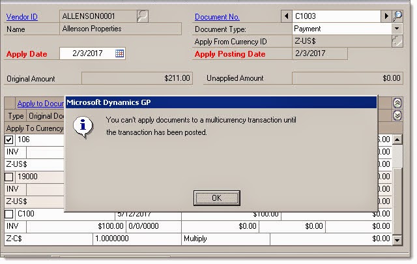Select the Multiply calculation method cell
The height and width of the screenshot is (264, 417).
[225, 239]
